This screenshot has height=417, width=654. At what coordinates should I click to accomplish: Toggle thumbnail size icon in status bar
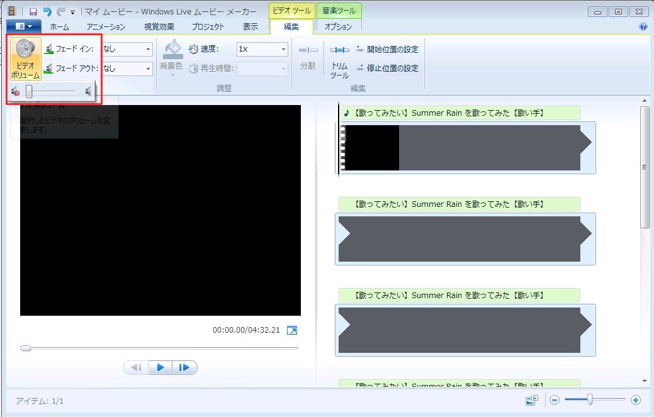point(532,400)
